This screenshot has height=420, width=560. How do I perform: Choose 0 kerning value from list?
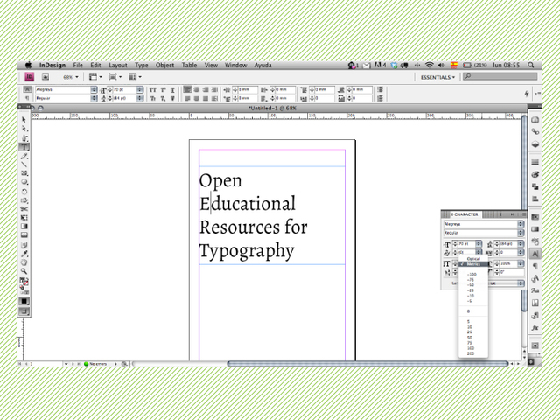click(469, 311)
